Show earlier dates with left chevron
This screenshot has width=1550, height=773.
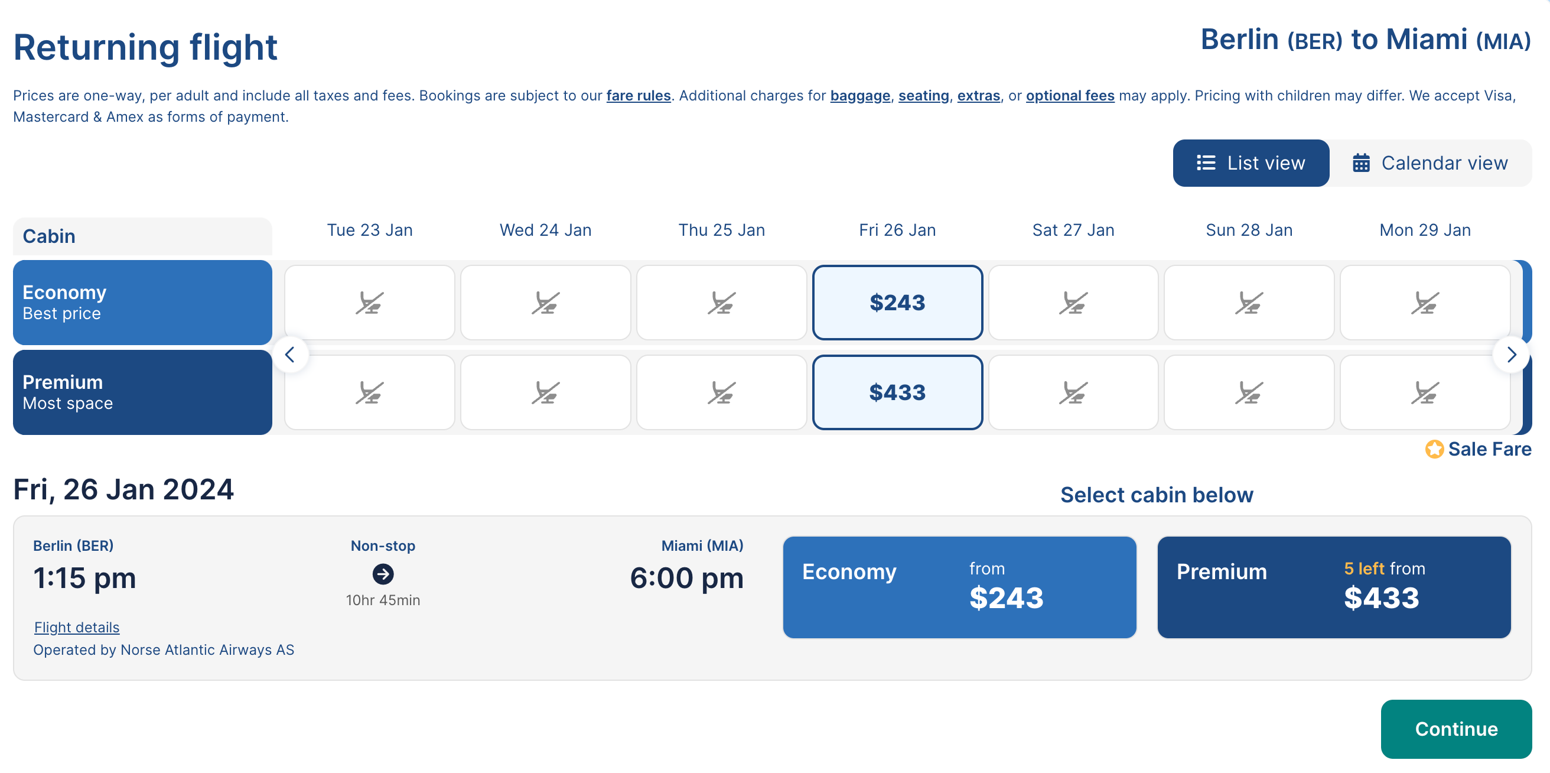pos(290,355)
